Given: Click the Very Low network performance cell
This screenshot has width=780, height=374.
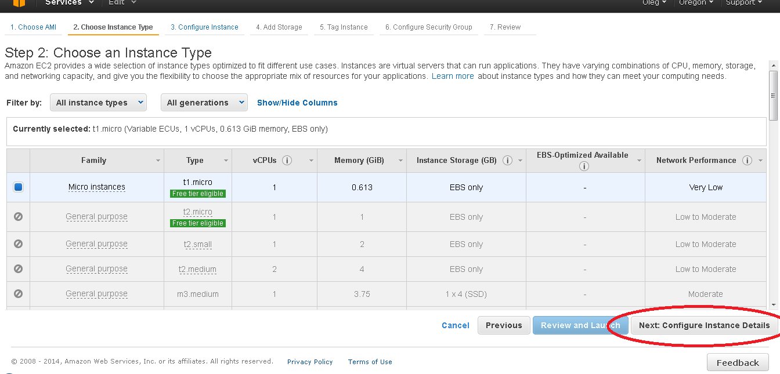Looking at the screenshot, I should [706, 187].
